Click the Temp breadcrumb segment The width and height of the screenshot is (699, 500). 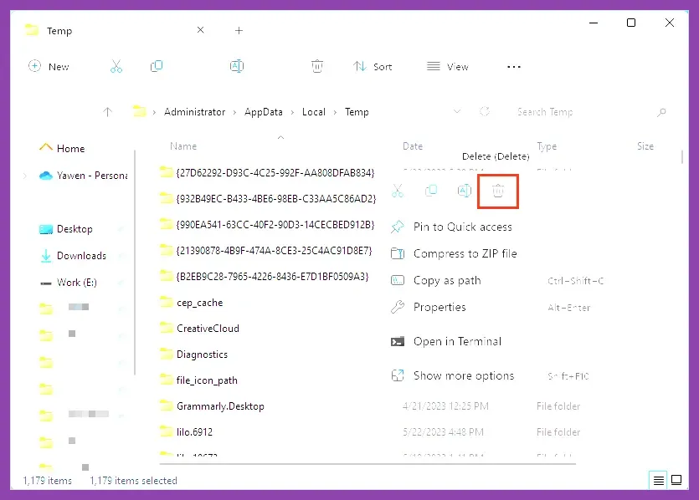[x=357, y=112]
